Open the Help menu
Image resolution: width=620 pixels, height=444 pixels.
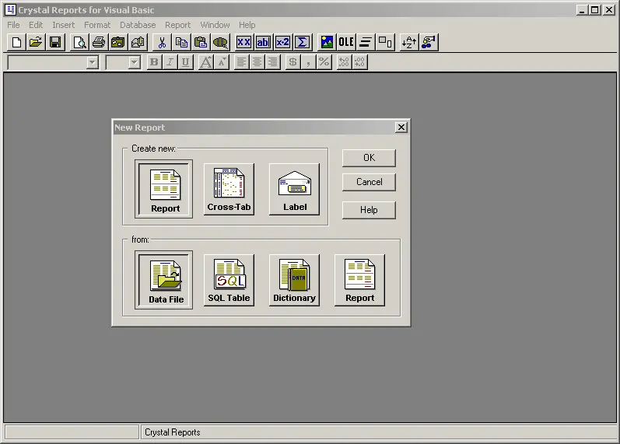tap(247, 25)
